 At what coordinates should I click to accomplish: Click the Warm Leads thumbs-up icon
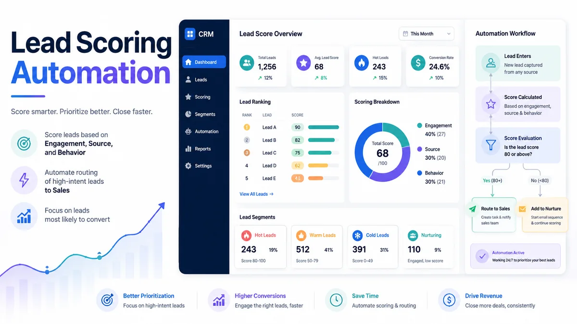301,235
